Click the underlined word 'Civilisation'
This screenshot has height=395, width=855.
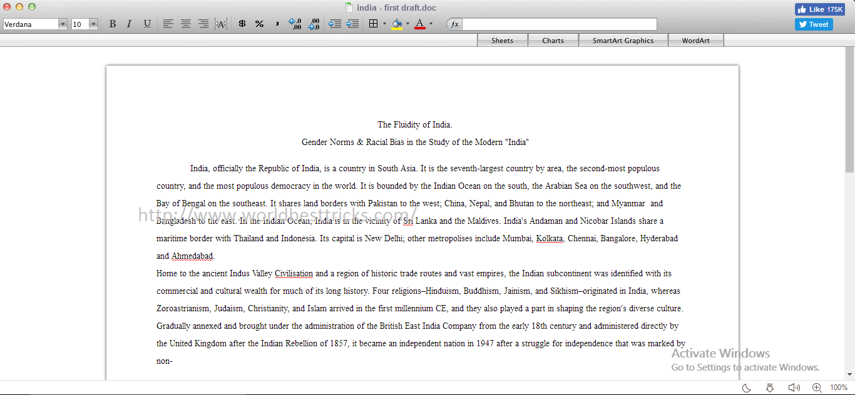pyautogui.click(x=294, y=274)
